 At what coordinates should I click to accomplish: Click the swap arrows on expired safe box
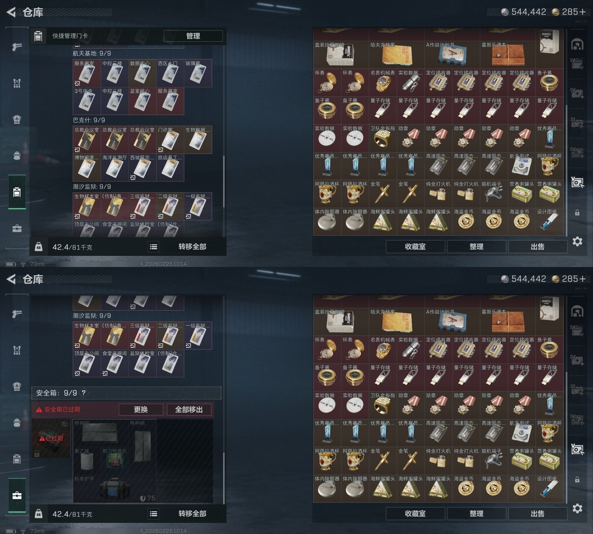pyautogui.click(x=64, y=424)
